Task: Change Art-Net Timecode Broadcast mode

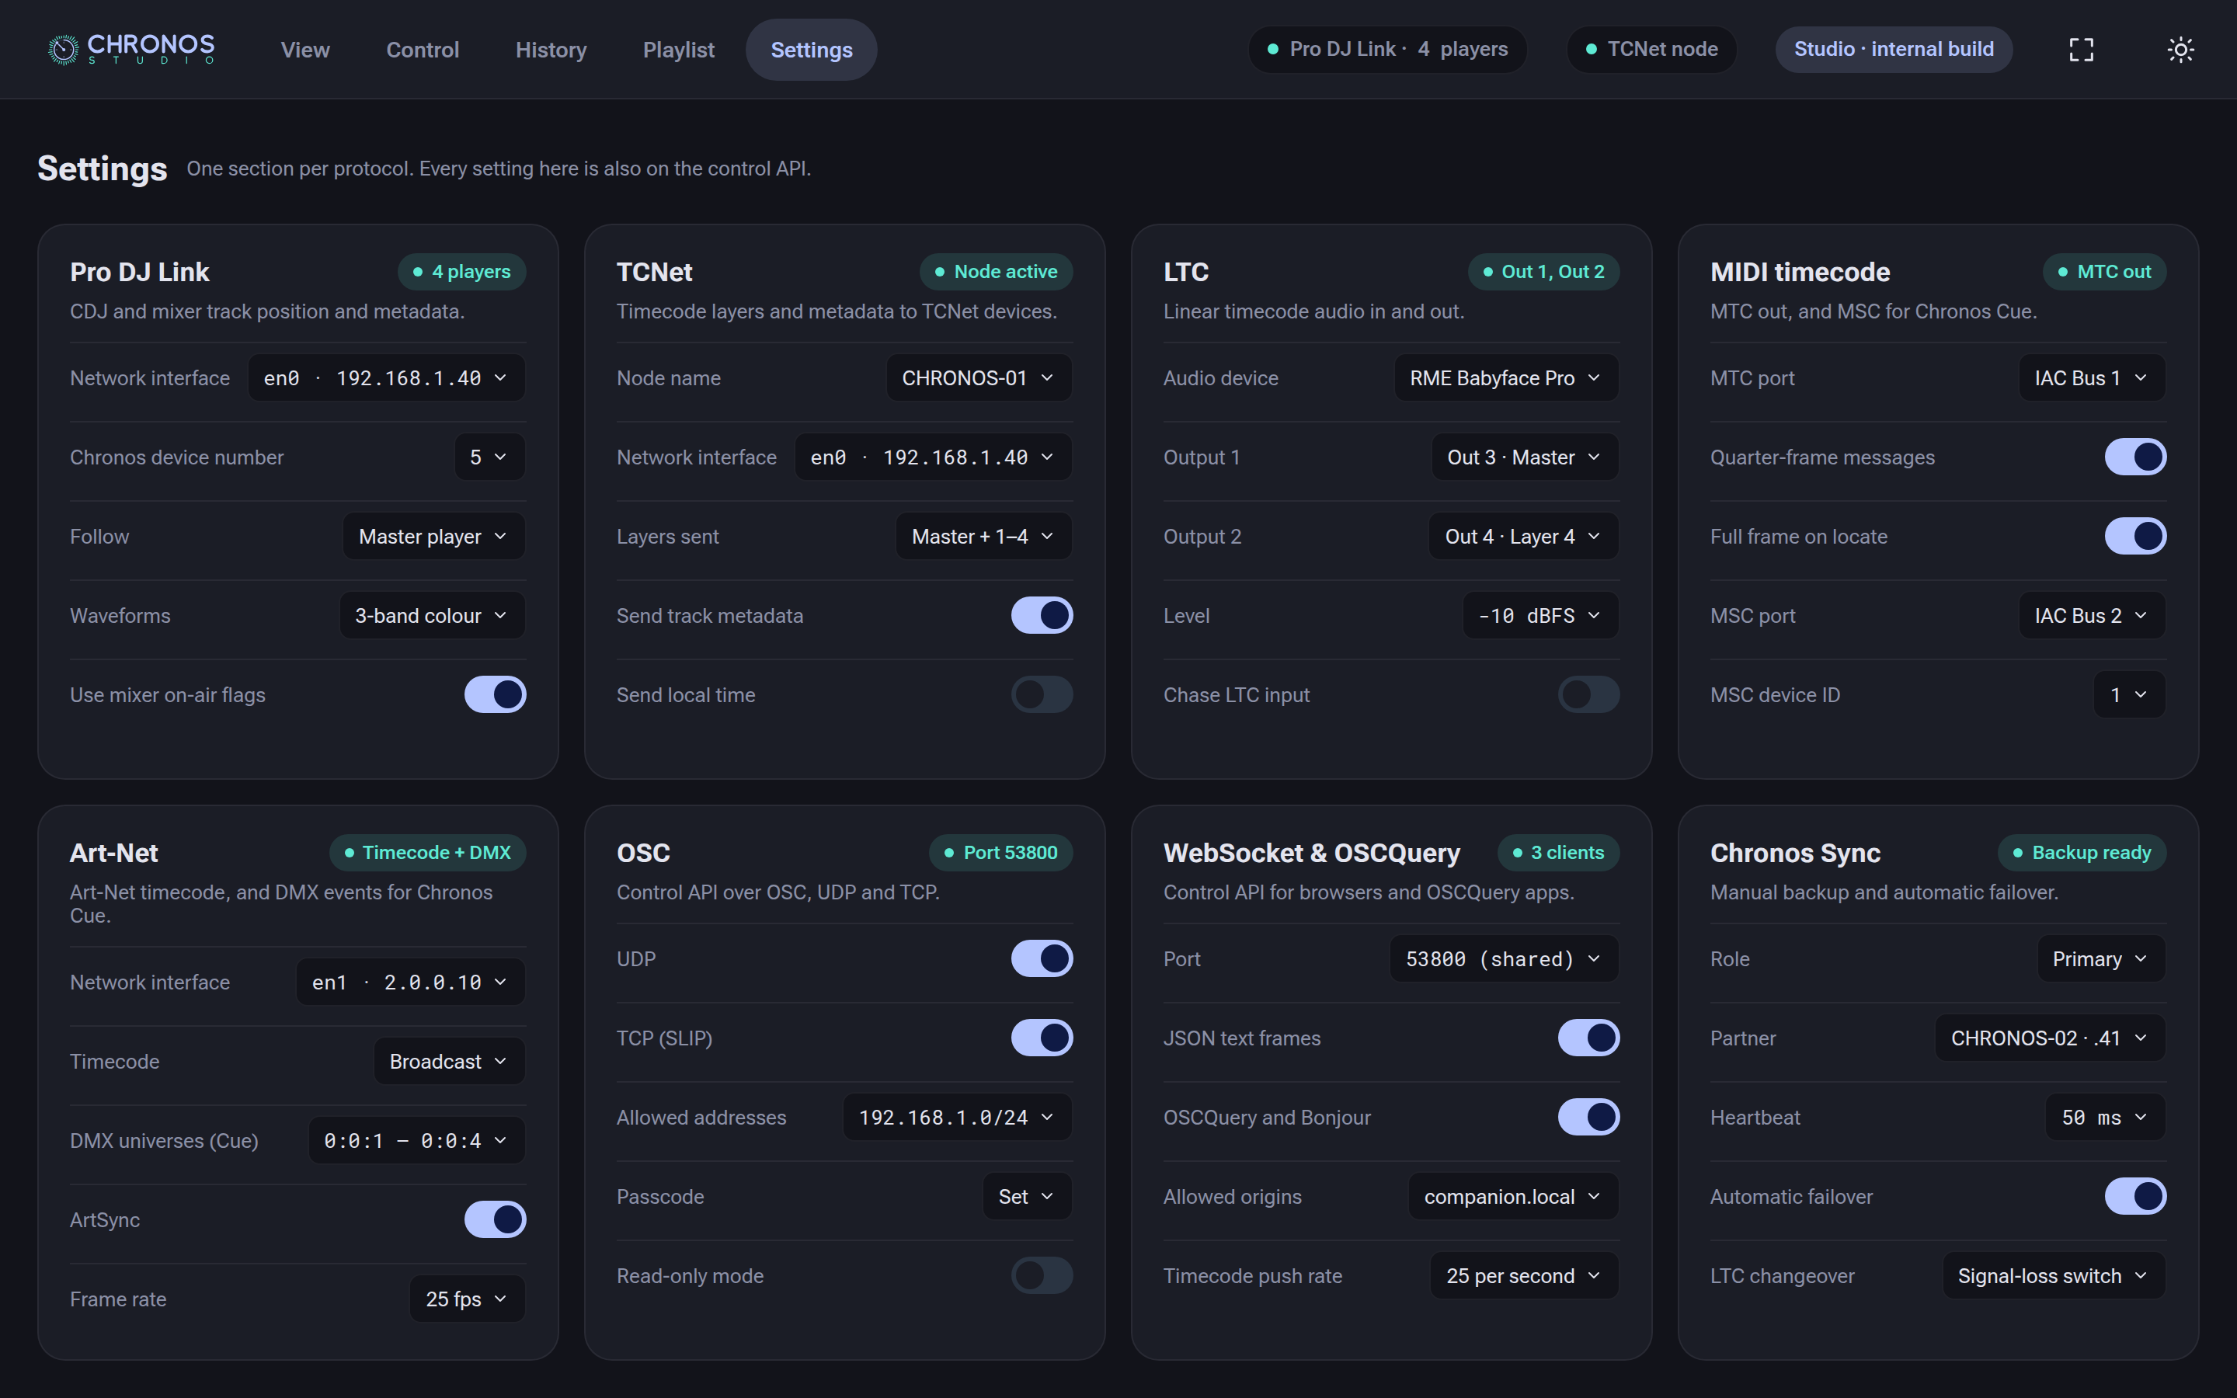Action: (451, 1060)
